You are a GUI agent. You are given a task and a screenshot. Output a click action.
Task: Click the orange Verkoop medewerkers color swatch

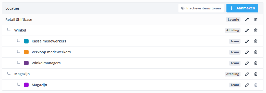click(x=26, y=52)
